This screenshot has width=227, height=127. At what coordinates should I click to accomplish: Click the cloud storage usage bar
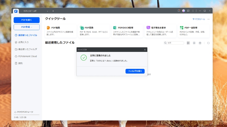click(x=27, y=115)
